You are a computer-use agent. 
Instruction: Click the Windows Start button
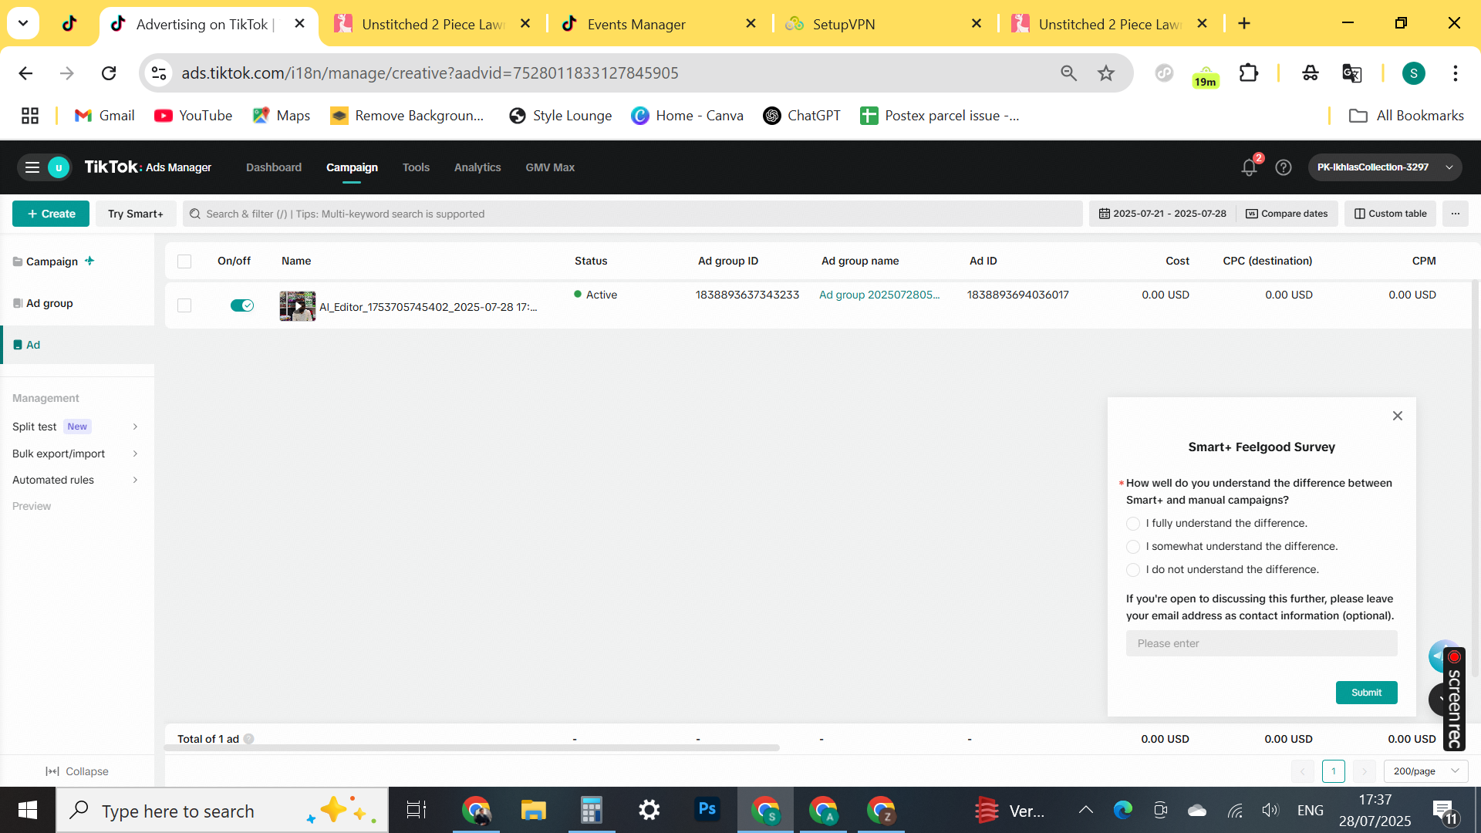pyautogui.click(x=28, y=810)
